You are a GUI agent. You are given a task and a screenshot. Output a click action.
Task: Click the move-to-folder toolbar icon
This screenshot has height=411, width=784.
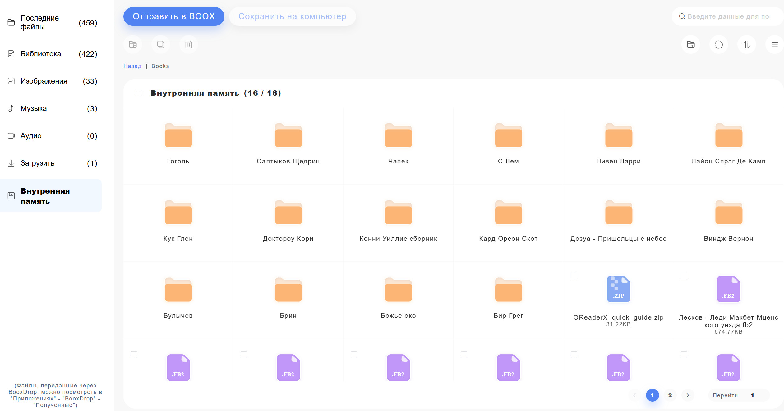(133, 44)
